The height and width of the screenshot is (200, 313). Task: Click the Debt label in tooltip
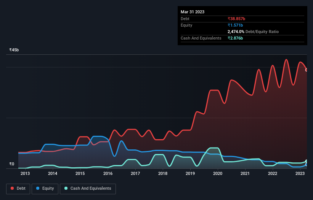pyautogui.click(x=185, y=19)
